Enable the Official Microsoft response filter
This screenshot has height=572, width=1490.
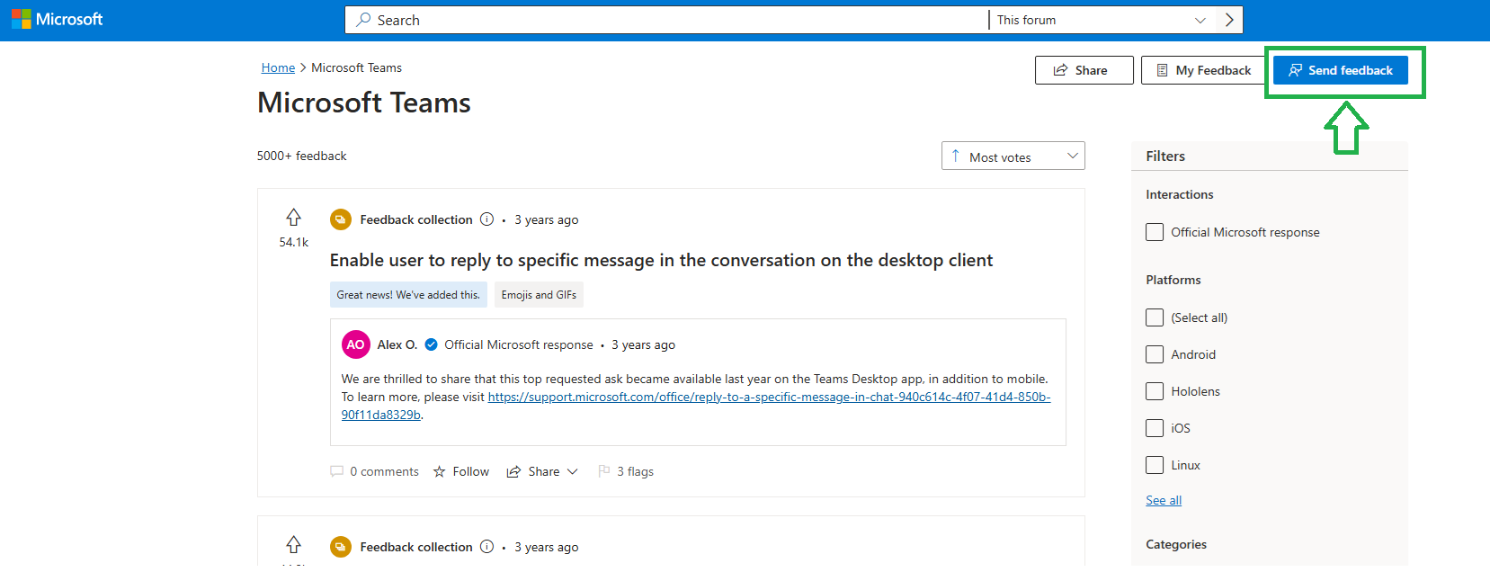click(1155, 232)
